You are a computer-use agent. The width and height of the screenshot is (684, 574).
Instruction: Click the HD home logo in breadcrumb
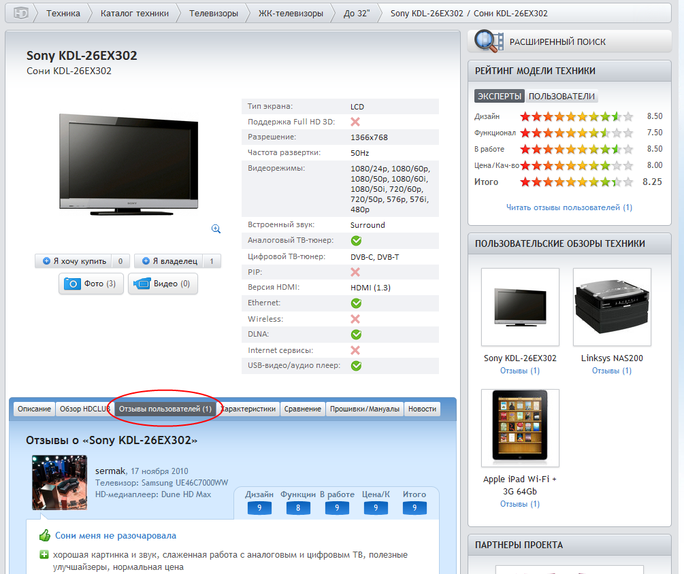[x=20, y=14]
